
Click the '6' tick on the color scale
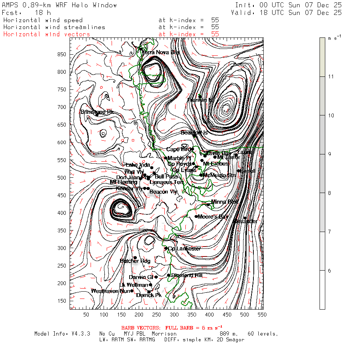pos(329,271)
